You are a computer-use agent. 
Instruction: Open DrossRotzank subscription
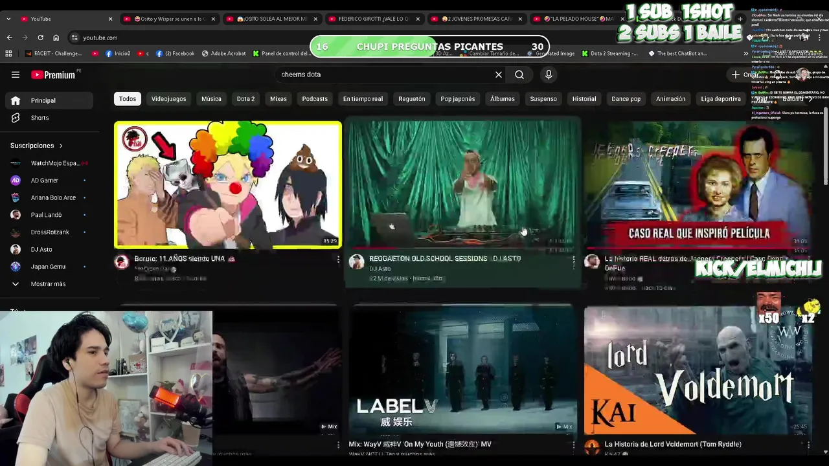[x=50, y=232]
